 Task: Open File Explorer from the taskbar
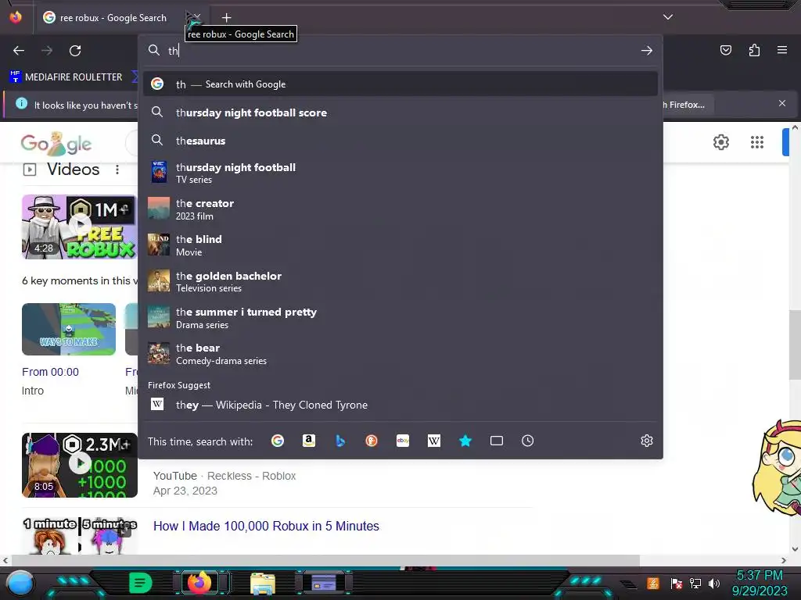[263, 583]
